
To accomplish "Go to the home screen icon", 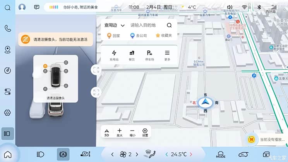I will tap(8, 154).
